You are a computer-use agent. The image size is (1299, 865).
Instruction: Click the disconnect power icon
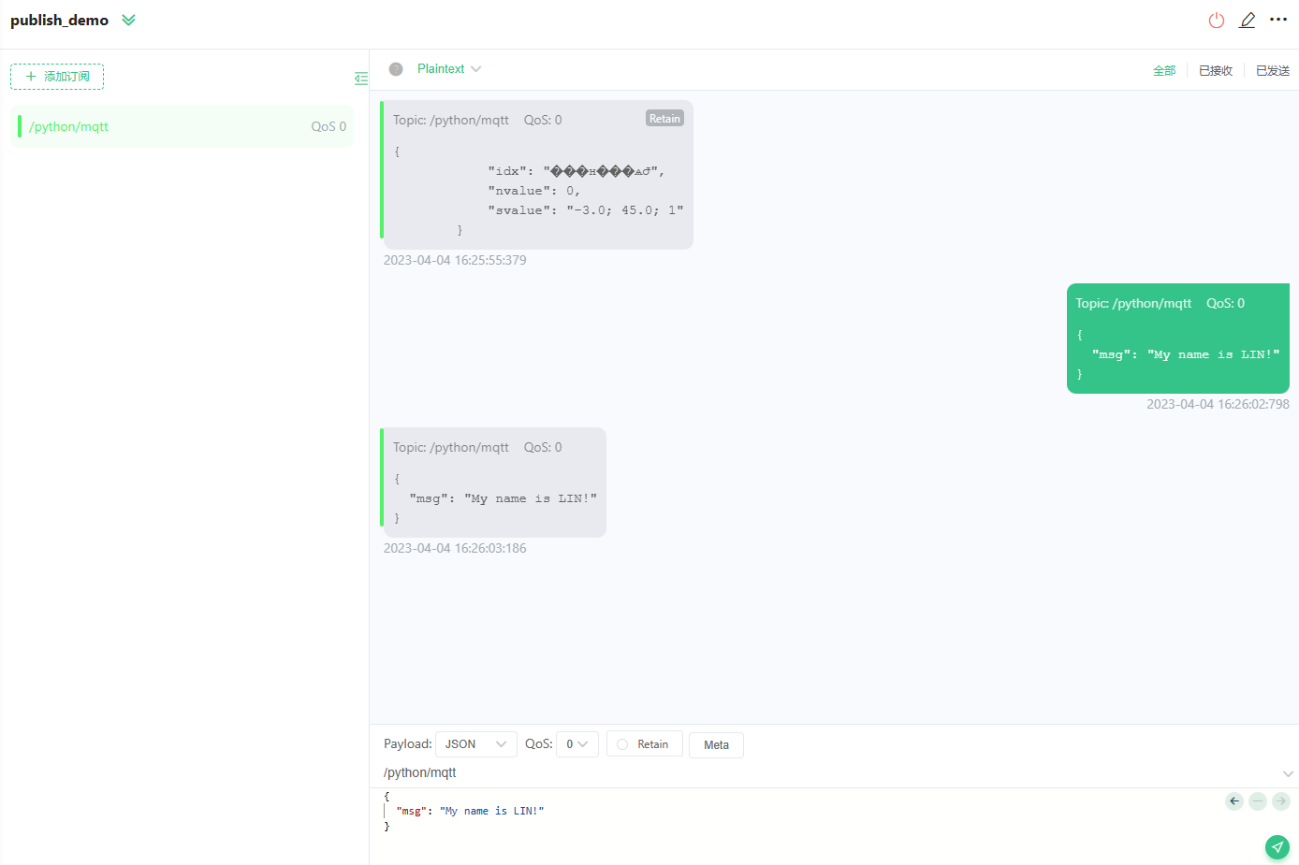pyautogui.click(x=1217, y=21)
